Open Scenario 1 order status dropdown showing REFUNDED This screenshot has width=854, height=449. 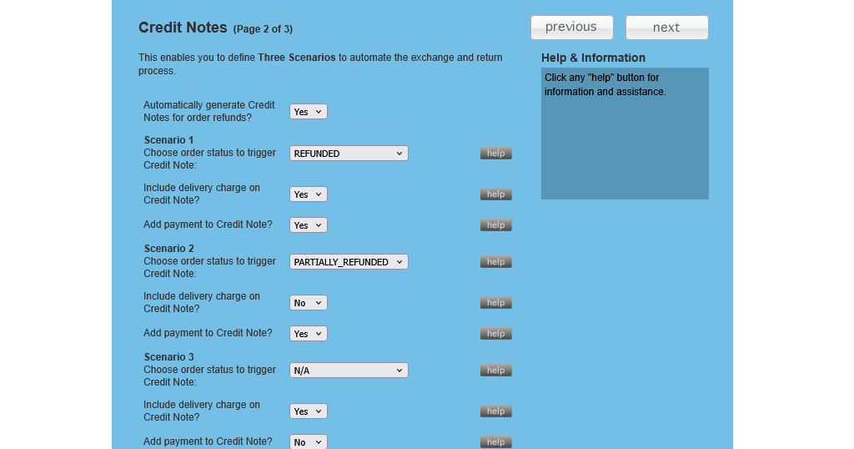tap(349, 154)
